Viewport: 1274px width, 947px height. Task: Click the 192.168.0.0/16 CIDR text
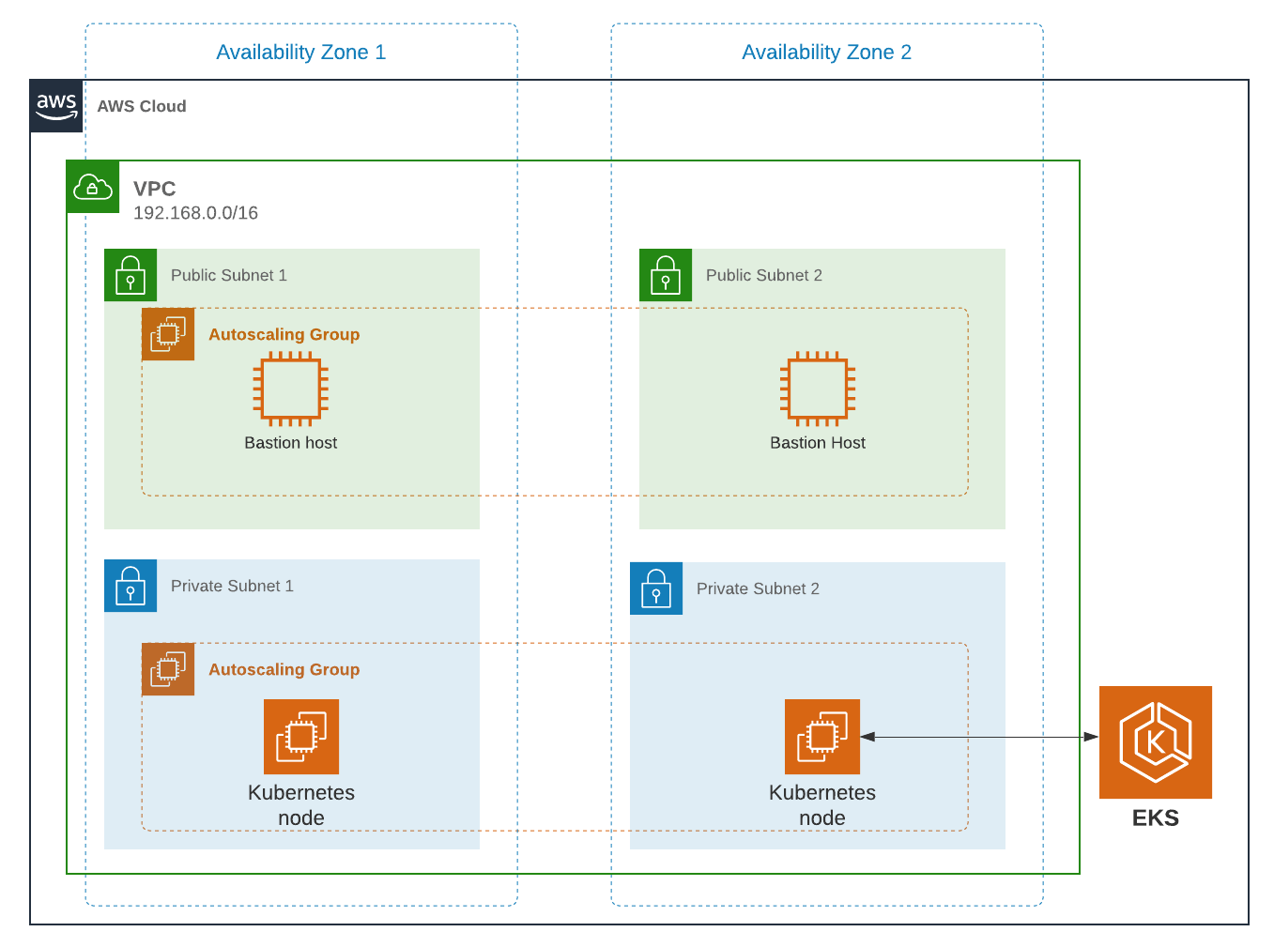pos(195,213)
